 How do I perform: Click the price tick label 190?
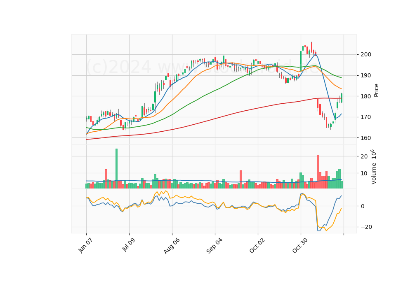point(366,75)
